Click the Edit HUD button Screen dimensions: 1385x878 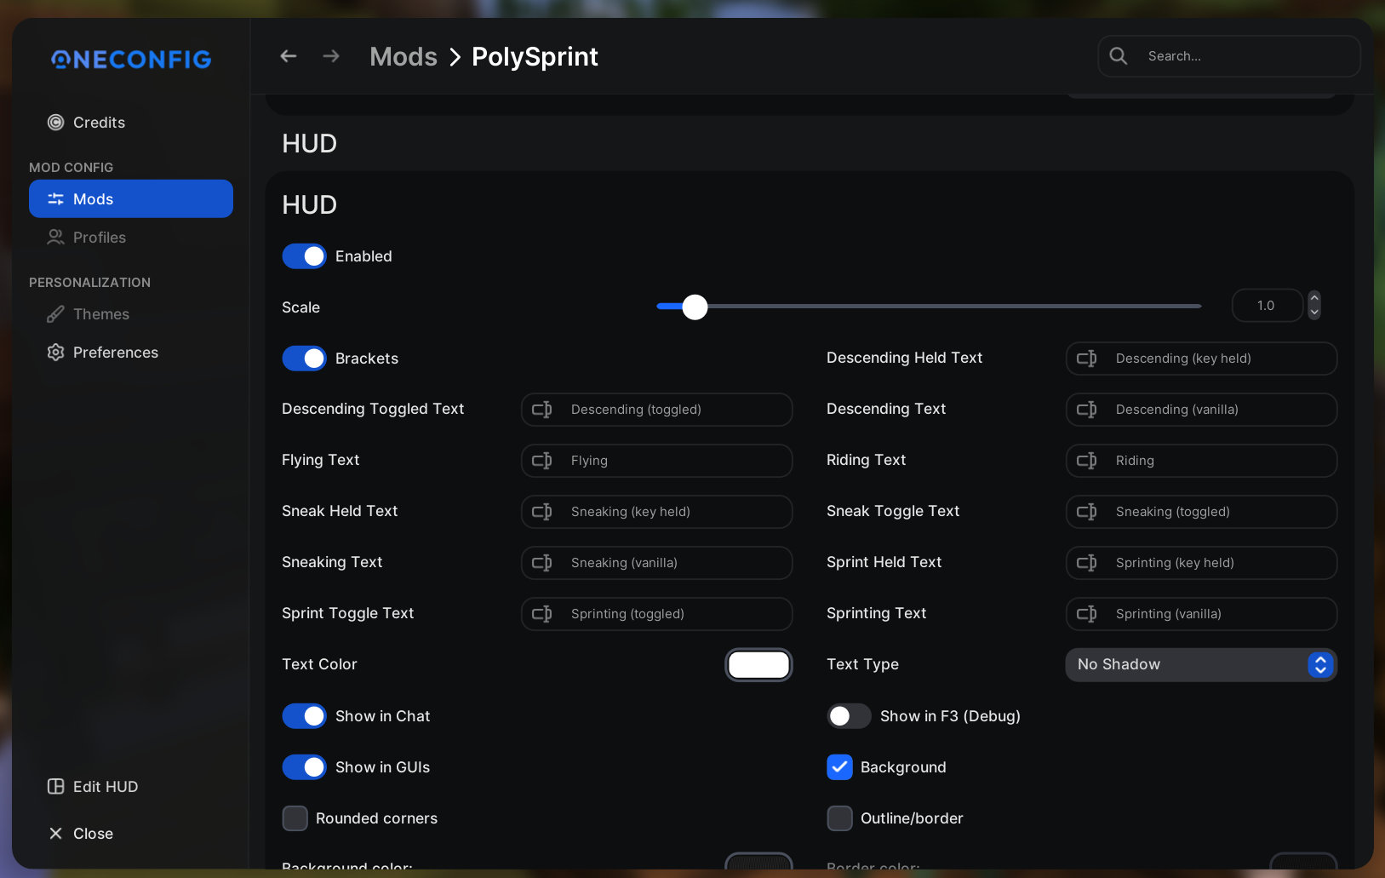pyautogui.click(x=131, y=787)
